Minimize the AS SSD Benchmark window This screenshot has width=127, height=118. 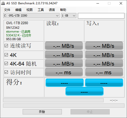tap(98, 3)
